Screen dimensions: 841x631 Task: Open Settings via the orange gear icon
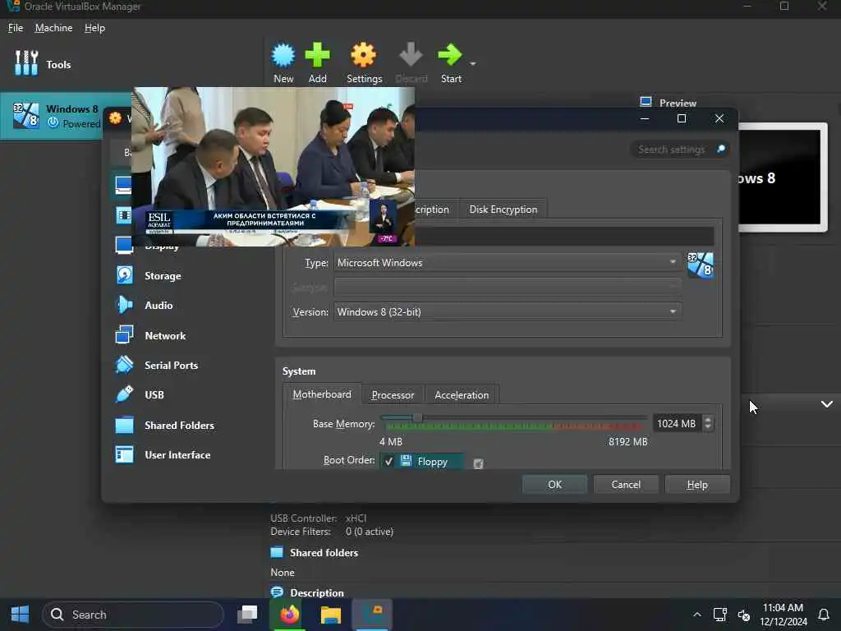point(364,55)
